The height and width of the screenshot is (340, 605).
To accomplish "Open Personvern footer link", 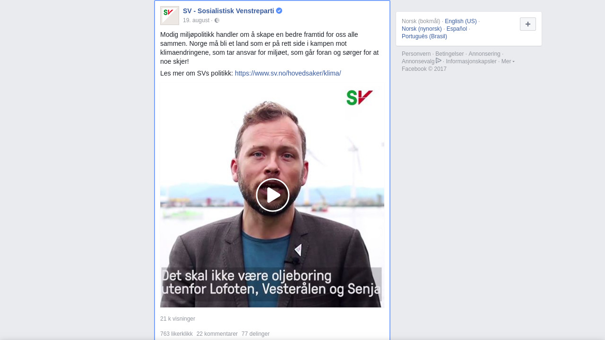I will pyautogui.click(x=416, y=54).
